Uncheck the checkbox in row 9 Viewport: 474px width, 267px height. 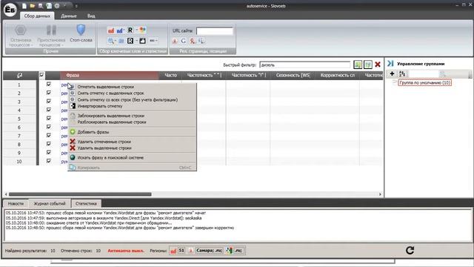point(49,152)
